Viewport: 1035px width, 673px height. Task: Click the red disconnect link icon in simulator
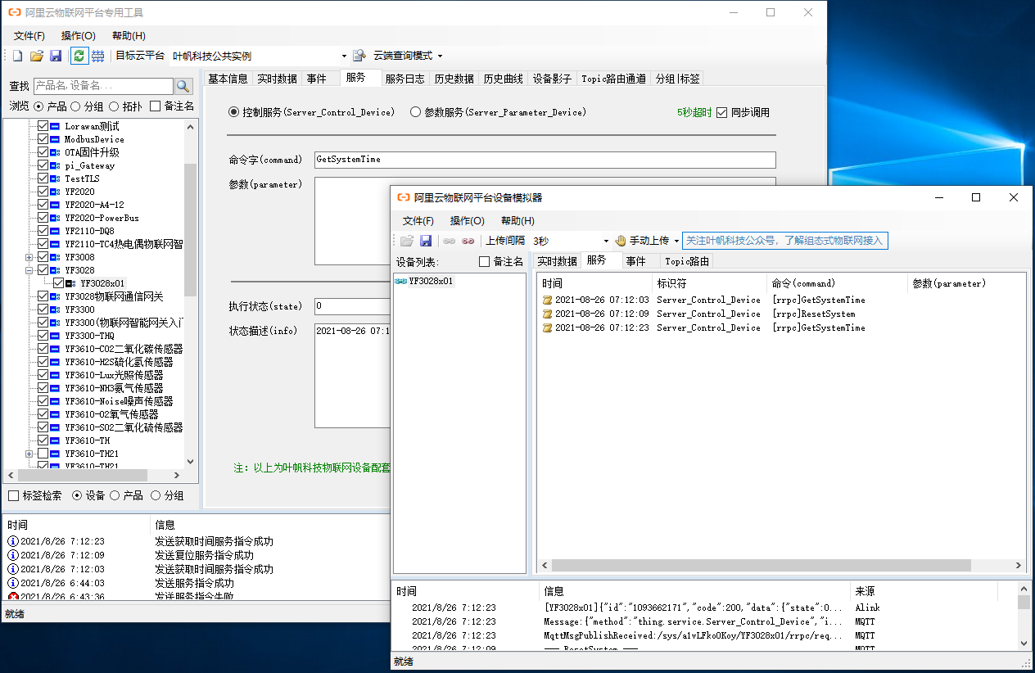click(468, 241)
